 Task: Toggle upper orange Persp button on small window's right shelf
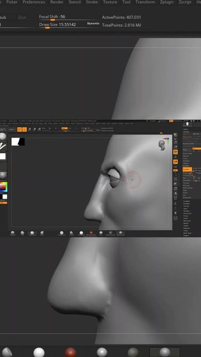pyautogui.click(x=175, y=152)
